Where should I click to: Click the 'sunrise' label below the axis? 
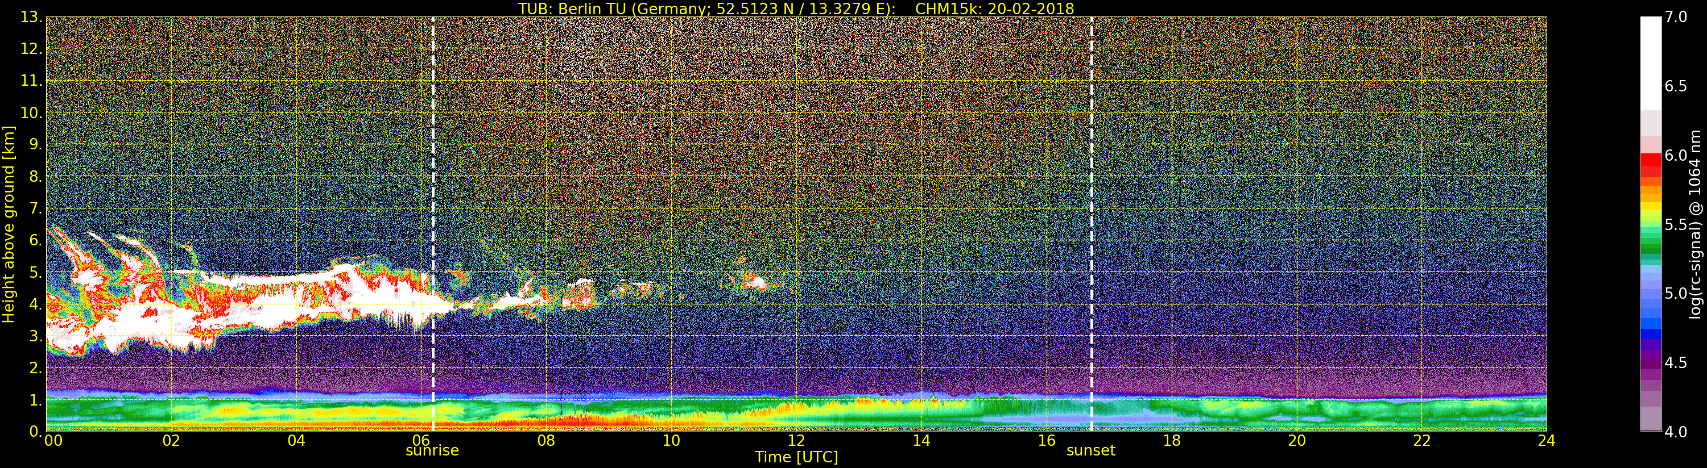[432, 451]
